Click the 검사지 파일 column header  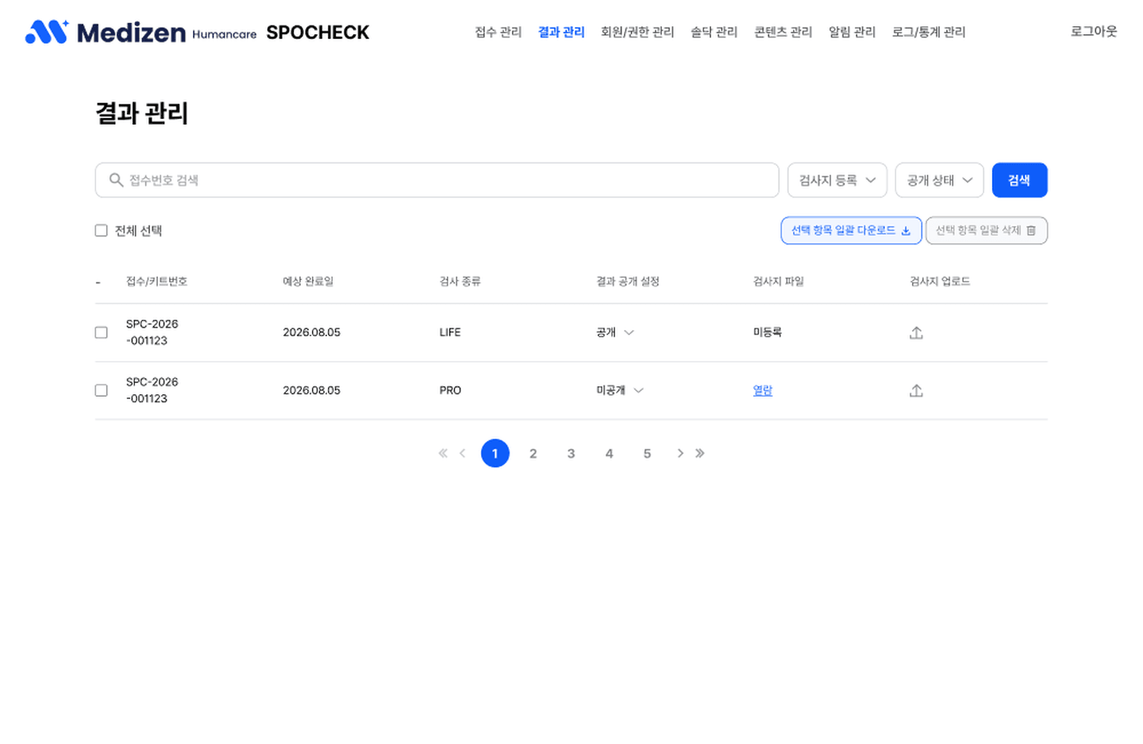pos(778,282)
